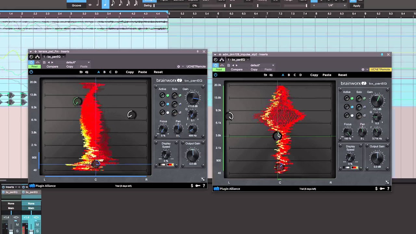Toggle blue-highlighted bypass button in terrace_pad_Fm header
Image resolution: width=416 pixels, height=234 pixels.
coord(31,62)
